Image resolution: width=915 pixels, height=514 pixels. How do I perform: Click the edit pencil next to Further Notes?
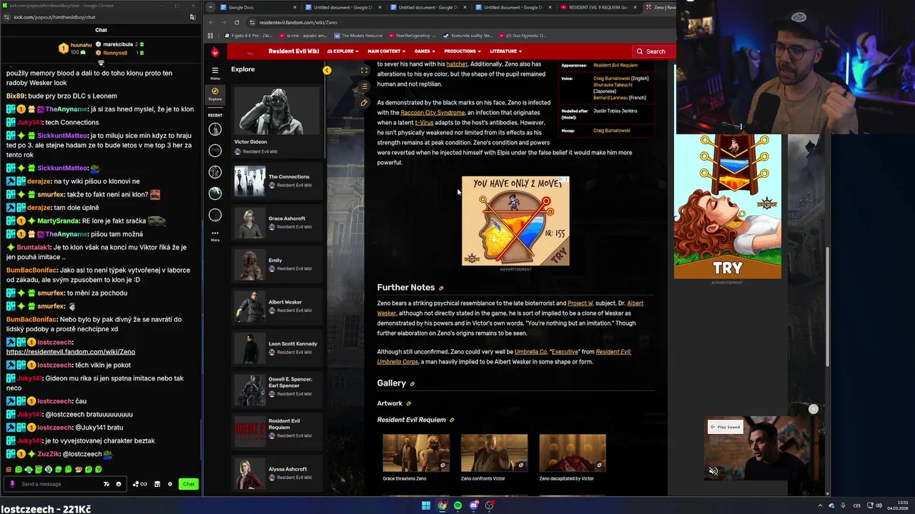click(x=441, y=288)
